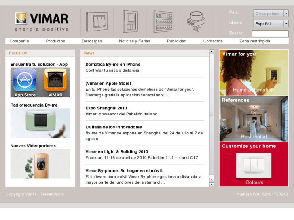Open the Contactos menu
Image resolution: width=294 pixels, height=220 pixels.
tap(213, 41)
